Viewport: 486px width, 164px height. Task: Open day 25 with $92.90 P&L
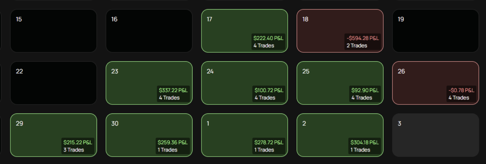[x=340, y=83]
